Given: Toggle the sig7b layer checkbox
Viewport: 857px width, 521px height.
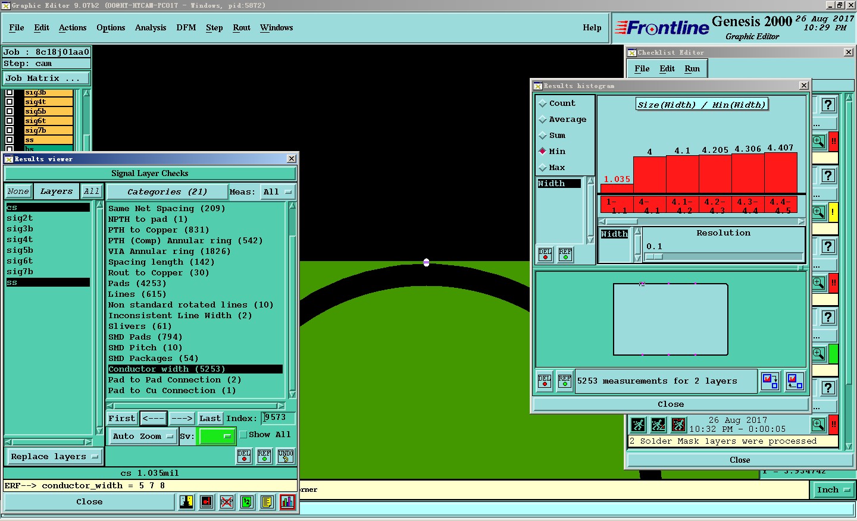Looking at the screenshot, I should click(10, 130).
